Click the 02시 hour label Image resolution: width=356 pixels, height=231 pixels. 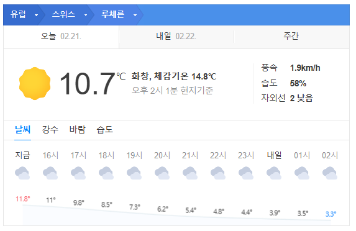coord(330,155)
